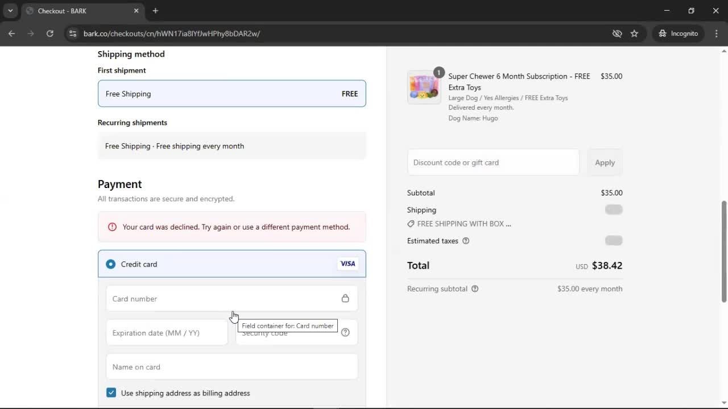Click the browser back arrow
This screenshot has width=728, height=409.
11,34
